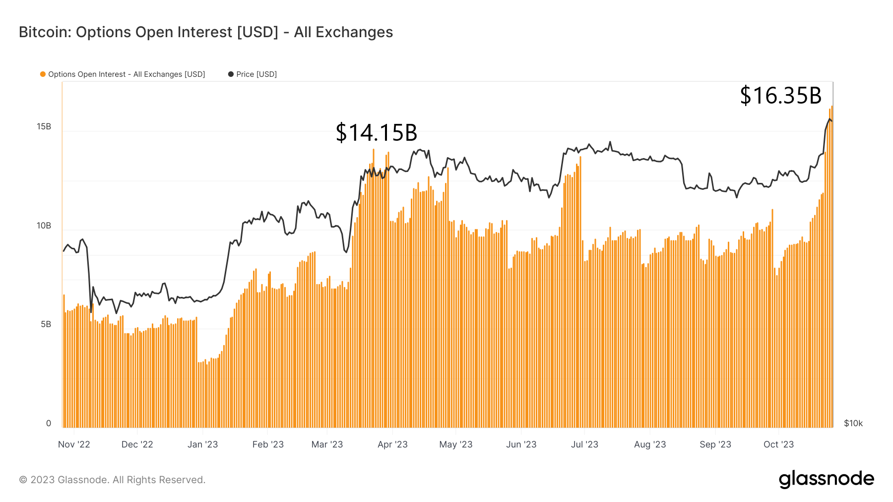Click the $14.15B annotation
The image size is (893, 502).
click(377, 132)
